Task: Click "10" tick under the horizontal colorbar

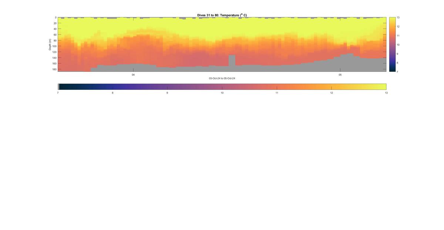Action: click(x=222, y=93)
